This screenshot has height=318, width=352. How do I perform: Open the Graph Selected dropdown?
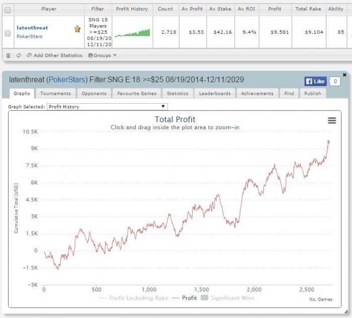[107, 107]
